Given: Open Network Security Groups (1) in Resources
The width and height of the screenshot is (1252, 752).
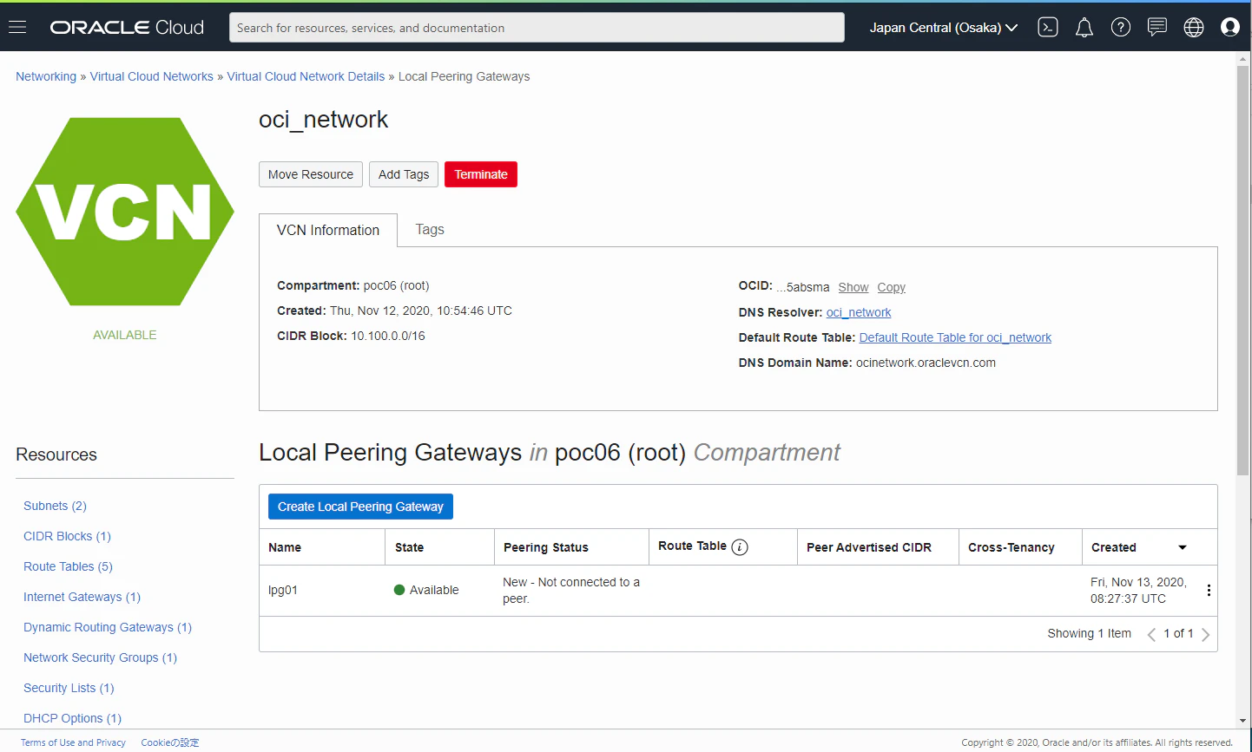Looking at the screenshot, I should pos(100,657).
